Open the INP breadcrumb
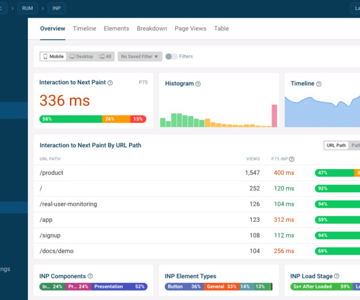Screen dimensions: 360x300 [56, 8]
